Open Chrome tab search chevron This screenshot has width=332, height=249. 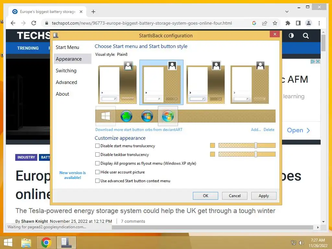tap(287, 12)
